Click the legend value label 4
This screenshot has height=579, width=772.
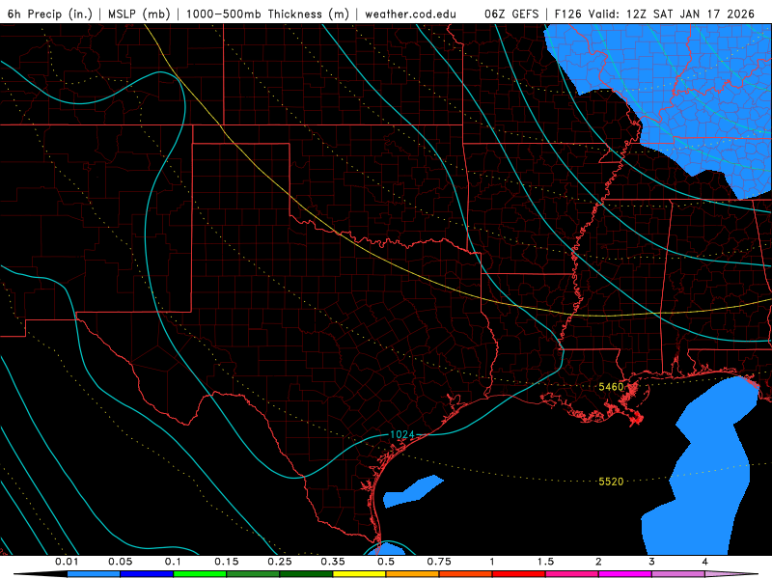pyautogui.click(x=705, y=562)
